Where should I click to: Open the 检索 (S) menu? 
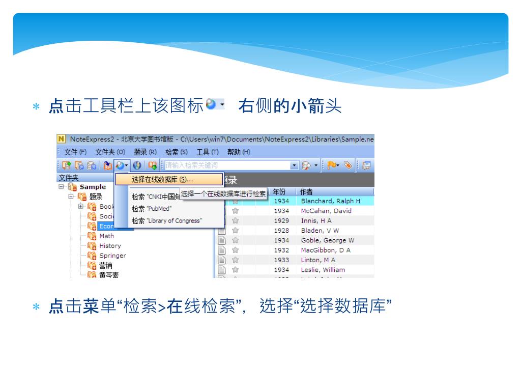click(x=177, y=152)
